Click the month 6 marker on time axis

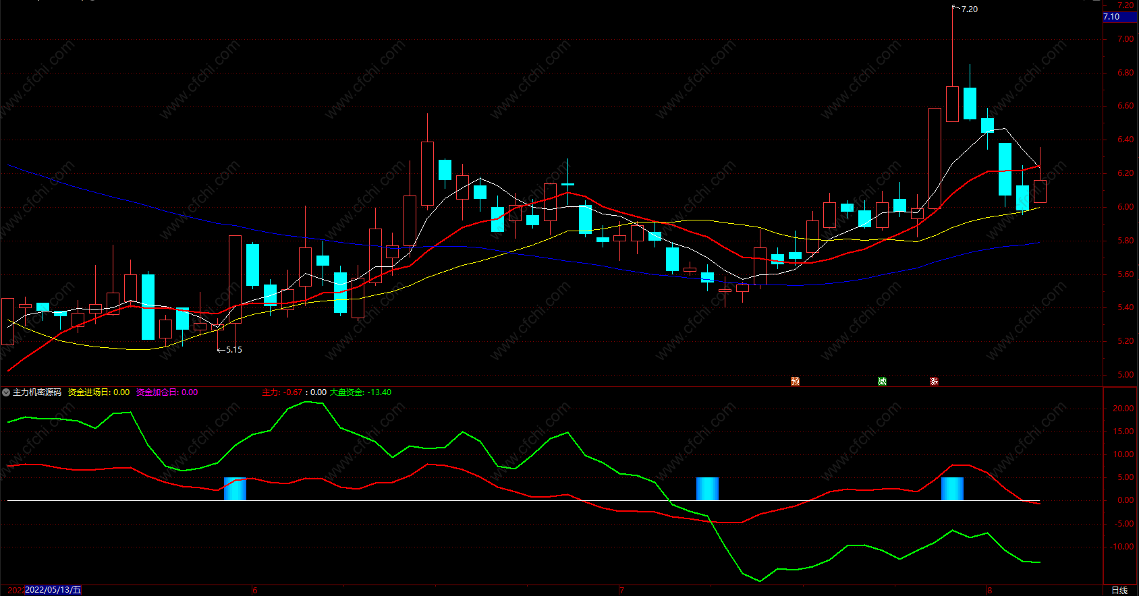point(255,591)
